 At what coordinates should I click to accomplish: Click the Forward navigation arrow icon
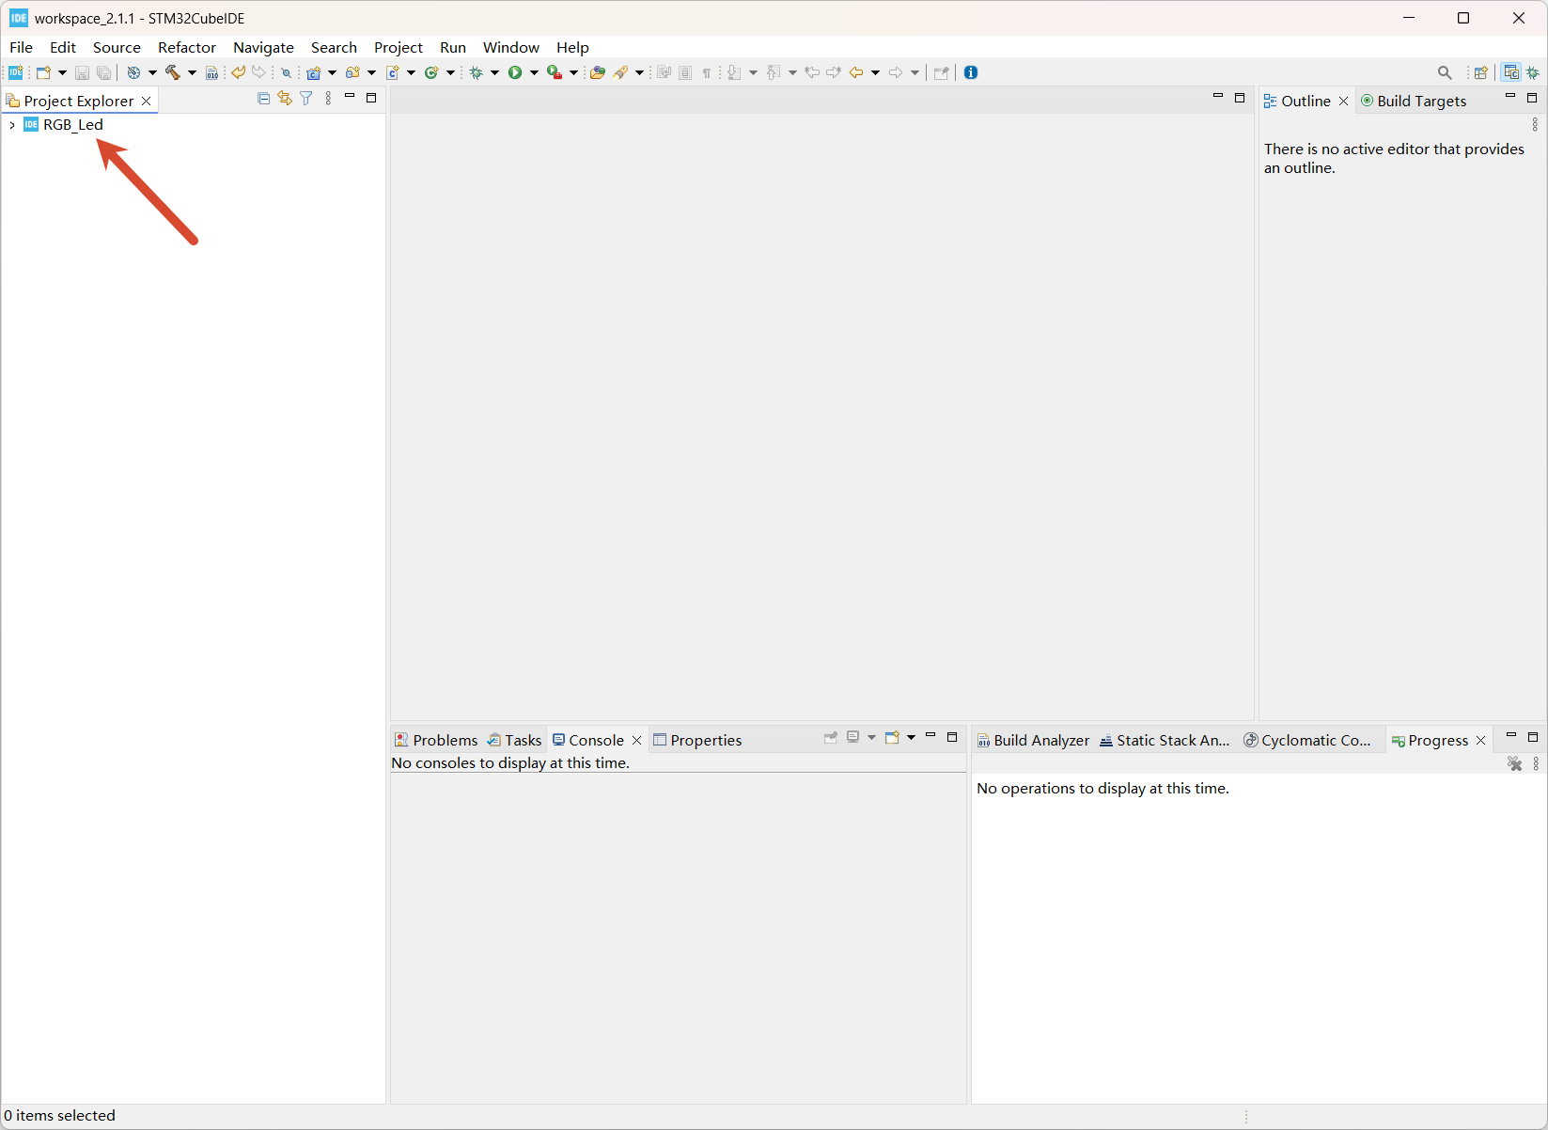click(896, 72)
